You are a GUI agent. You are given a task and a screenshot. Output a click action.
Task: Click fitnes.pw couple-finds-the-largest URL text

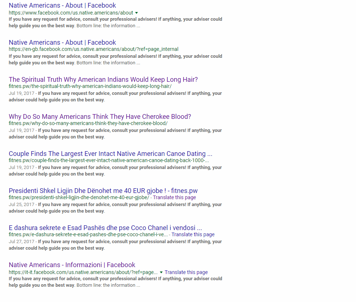(x=109, y=160)
